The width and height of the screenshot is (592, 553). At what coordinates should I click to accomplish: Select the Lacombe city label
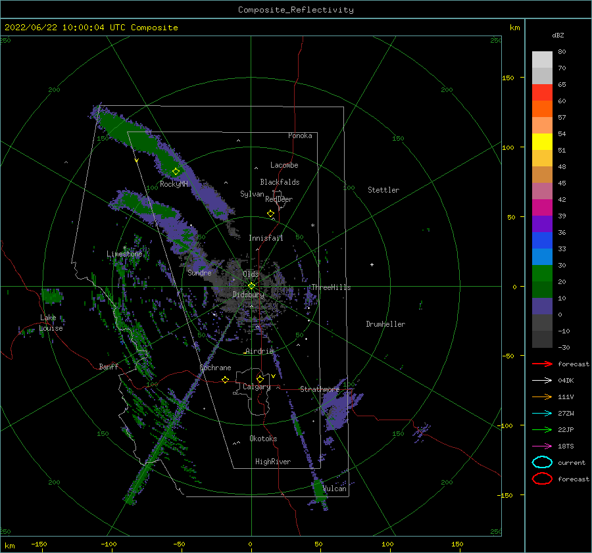284,165
